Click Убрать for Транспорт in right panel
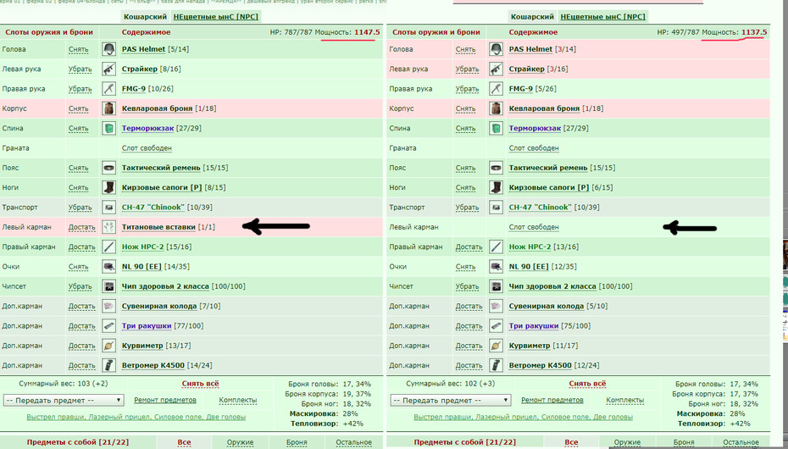Screen dimensions: 788x449 point(467,208)
